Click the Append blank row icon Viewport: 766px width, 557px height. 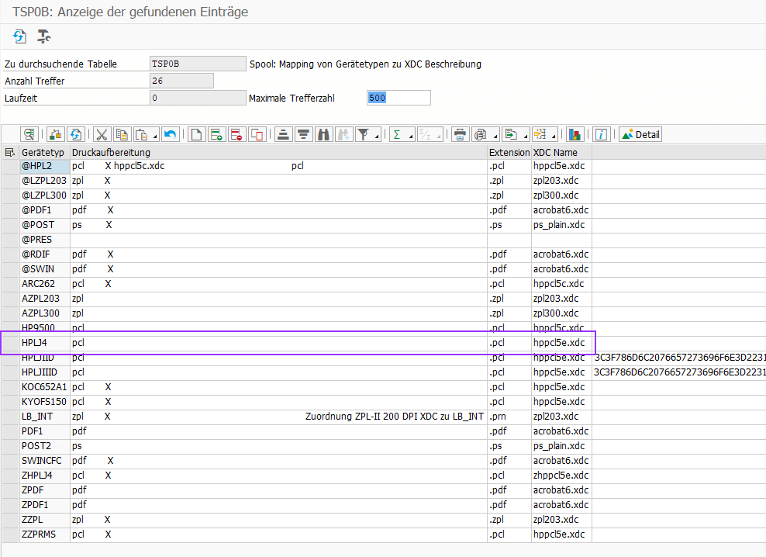[x=196, y=134]
